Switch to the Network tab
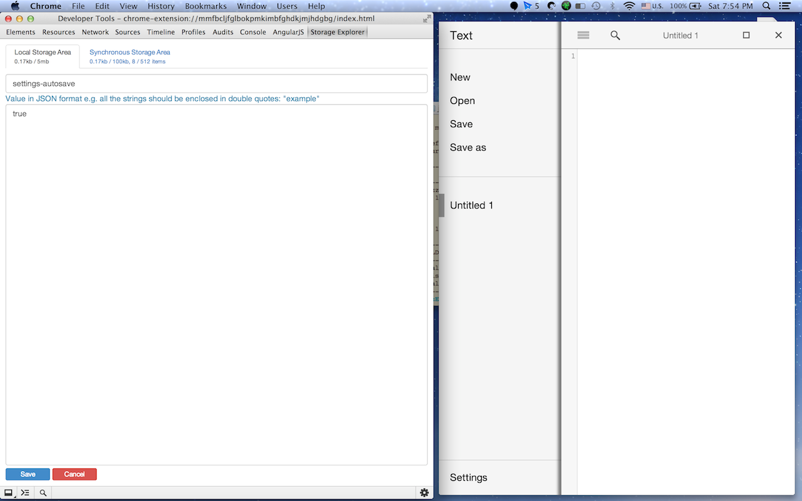This screenshot has height=501, width=802. coord(95,32)
